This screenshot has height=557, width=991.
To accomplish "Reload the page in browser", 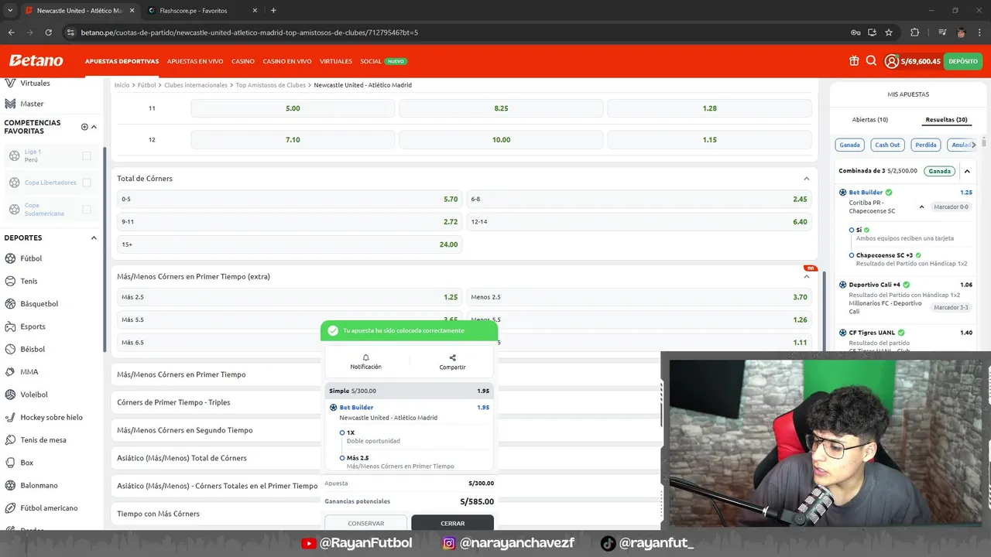I will coord(48,32).
